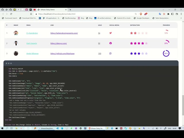Open the All applications - G... bookmark

point(51,18)
